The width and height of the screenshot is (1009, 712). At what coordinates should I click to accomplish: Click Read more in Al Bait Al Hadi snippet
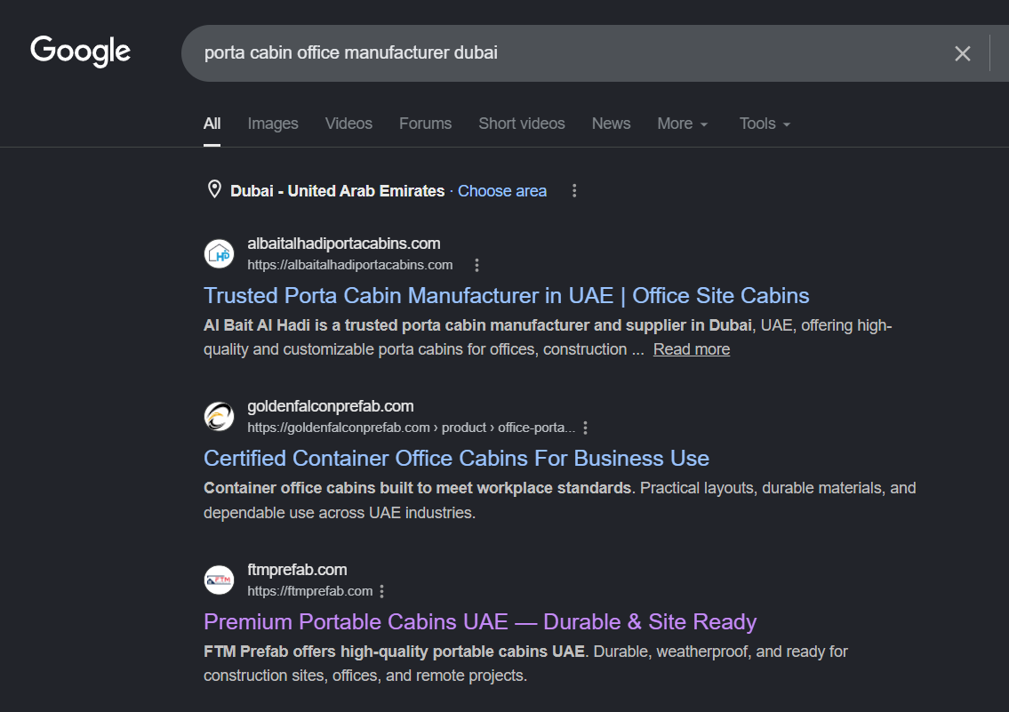coord(691,349)
